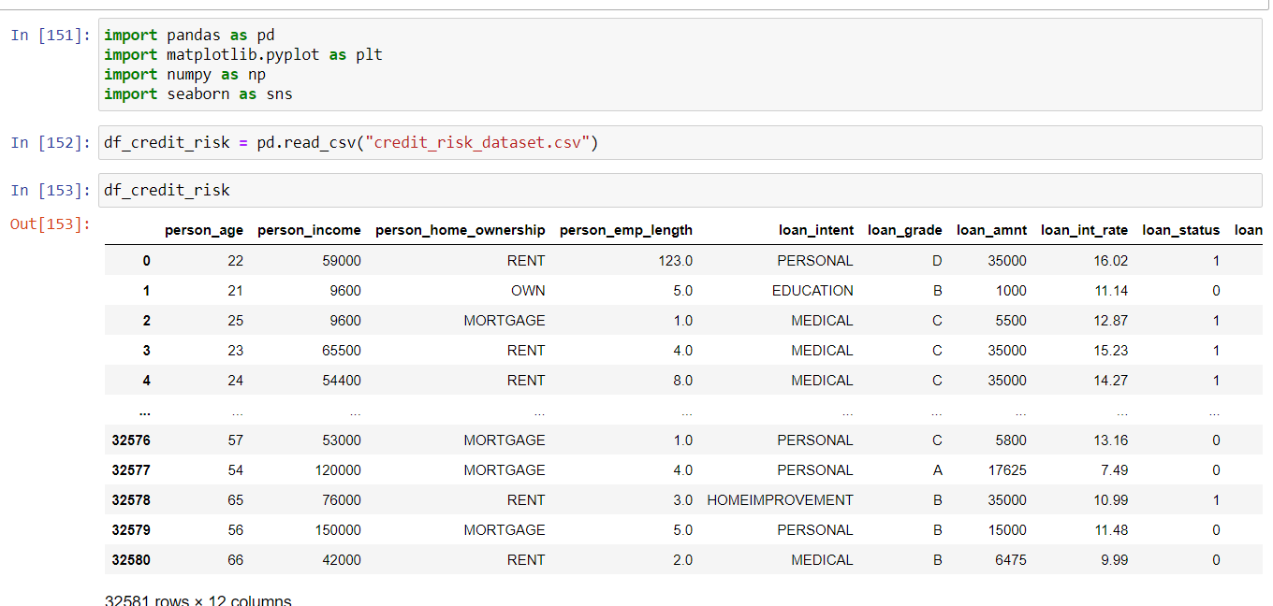This screenshot has height=606, width=1273.
Task: Click the person_home_ownership column header
Action: coord(460,229)
